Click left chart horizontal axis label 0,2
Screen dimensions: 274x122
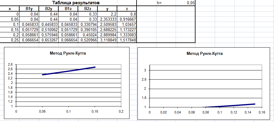[121, 111]
